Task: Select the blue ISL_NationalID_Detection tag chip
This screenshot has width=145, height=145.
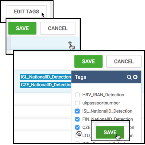Action: (45, 77)
